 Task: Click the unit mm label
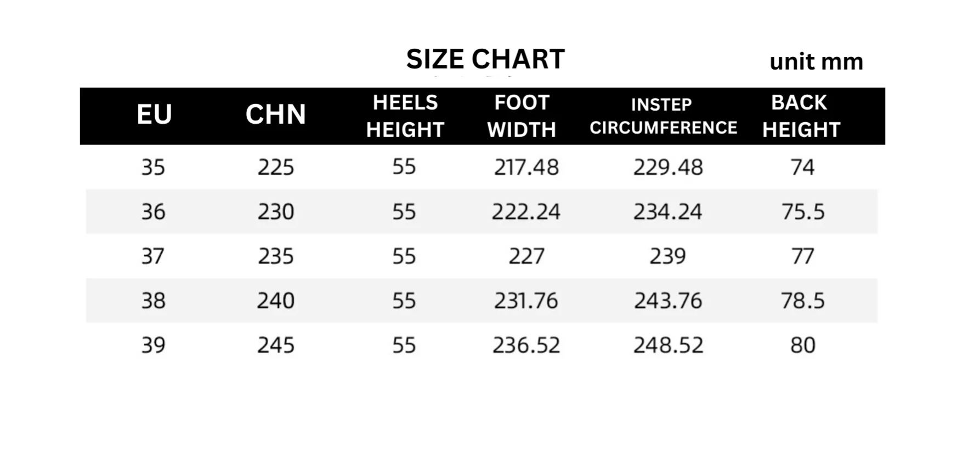(816, 62)
